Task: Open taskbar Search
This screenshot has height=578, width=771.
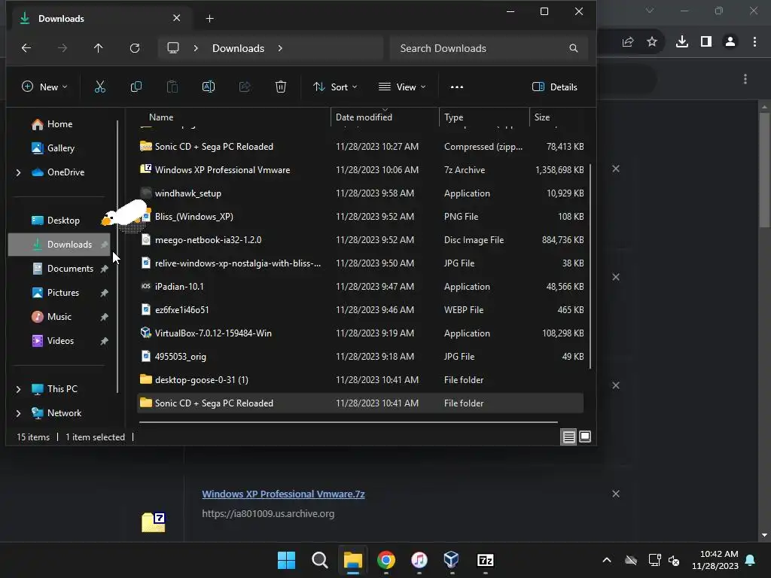Action: 319,560
